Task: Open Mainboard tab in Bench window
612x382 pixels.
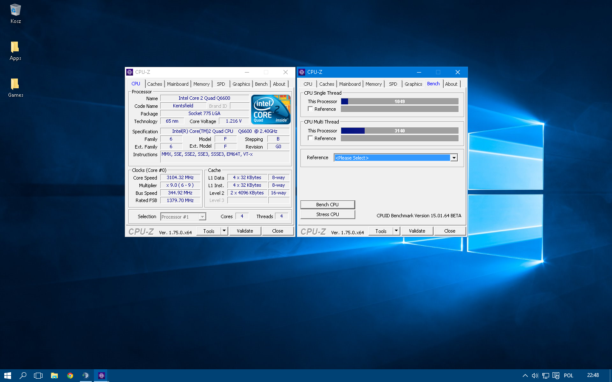Action: [350, 84]
